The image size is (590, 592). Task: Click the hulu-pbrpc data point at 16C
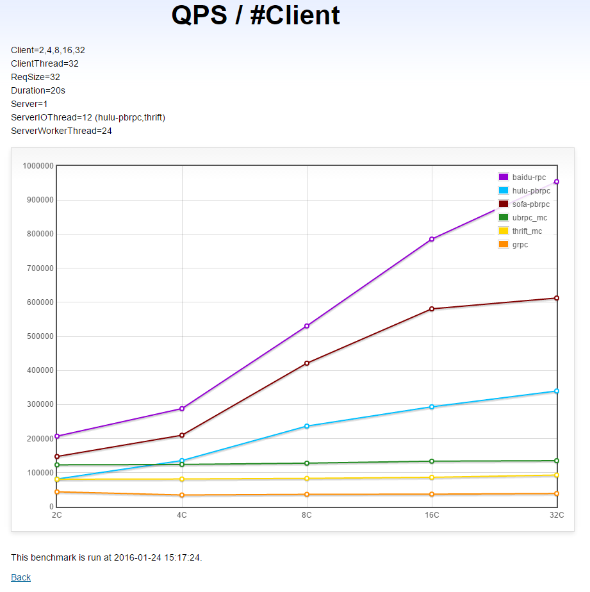[432, 407]
